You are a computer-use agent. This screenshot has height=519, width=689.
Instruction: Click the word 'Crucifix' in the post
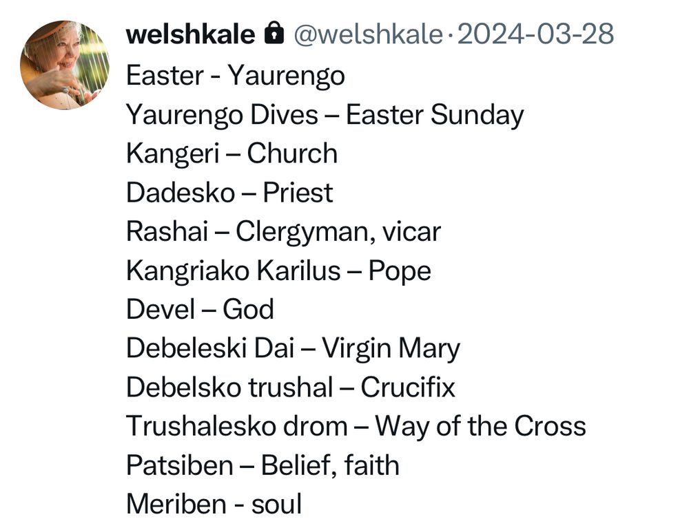click(408, 388)
